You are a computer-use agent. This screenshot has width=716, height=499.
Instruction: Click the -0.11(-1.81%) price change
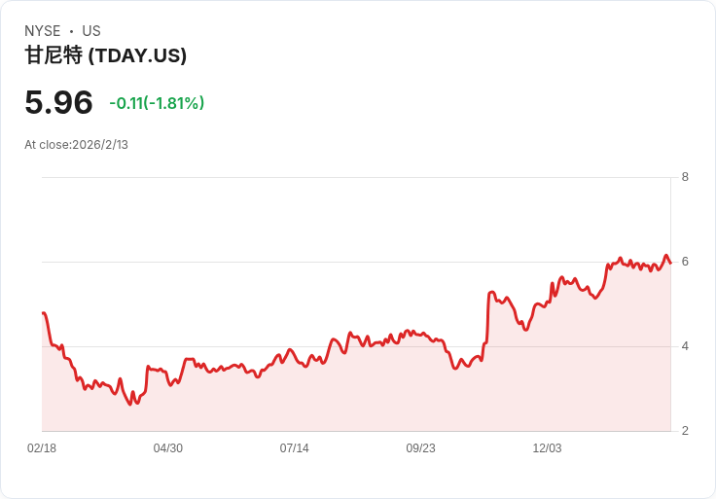click(157, 103)
